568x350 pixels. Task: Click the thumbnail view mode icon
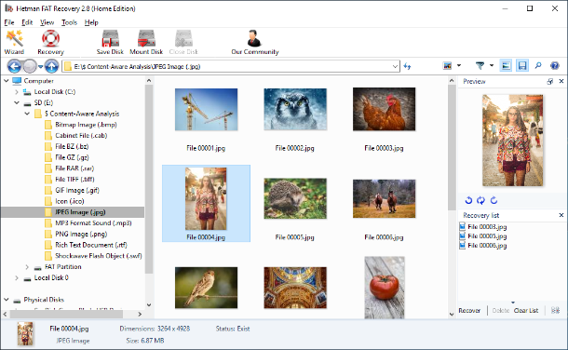pos(448,65)
